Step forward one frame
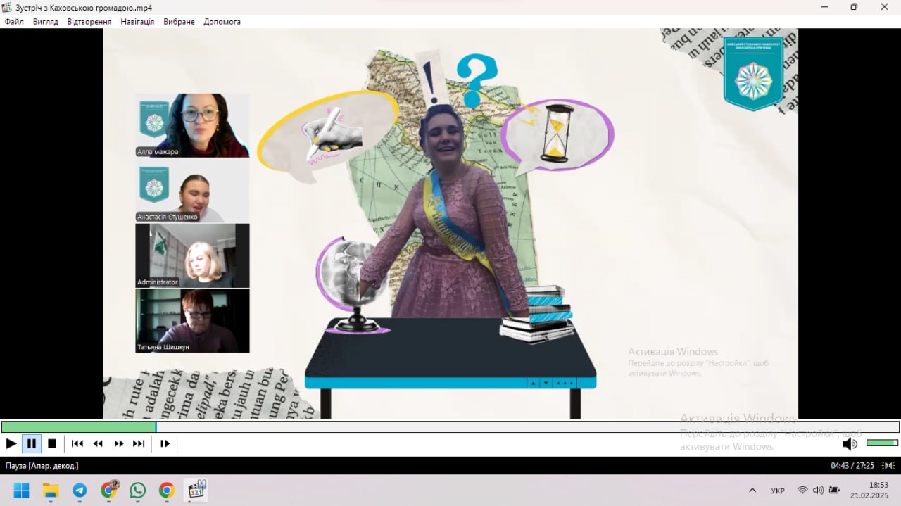The width and height of the screenshot is (901, 506). click(x=165, y=443)
